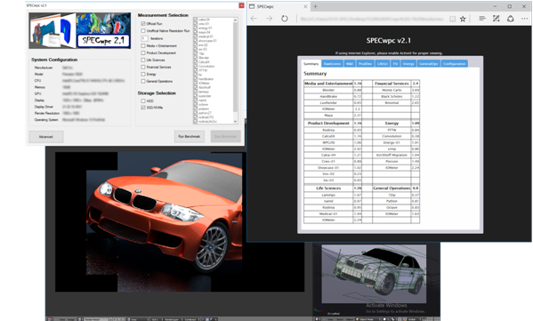Refresh the SPECwpc results page
The image size is (533, 321).
[285, 19]
